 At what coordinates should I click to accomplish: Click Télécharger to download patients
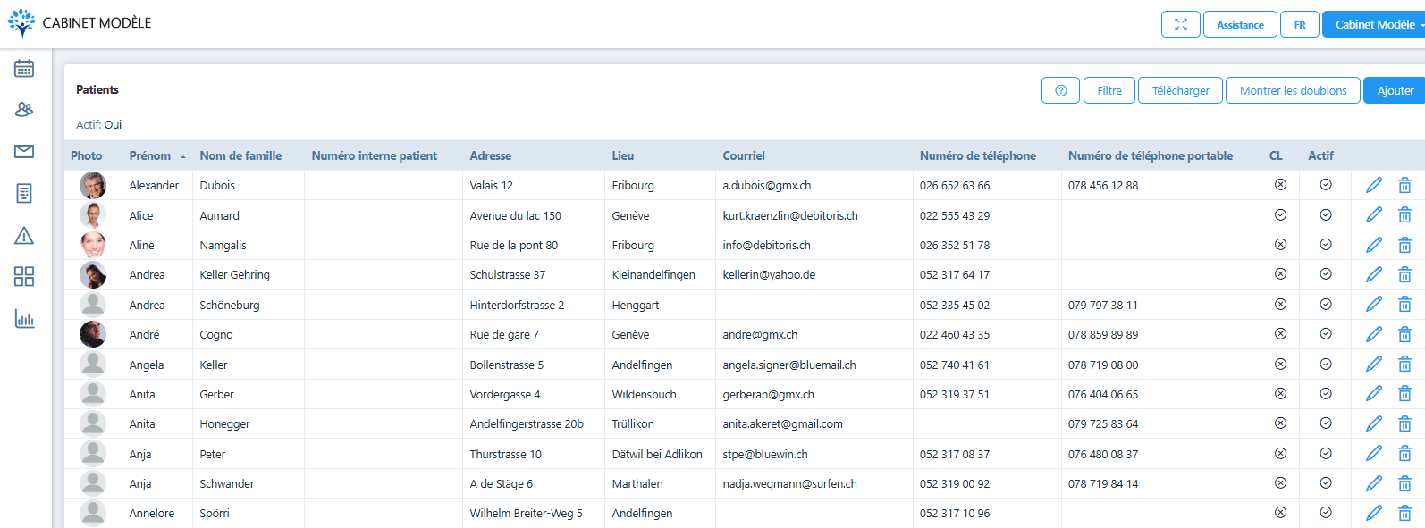pyautogui.click(x=1180, y=90)
